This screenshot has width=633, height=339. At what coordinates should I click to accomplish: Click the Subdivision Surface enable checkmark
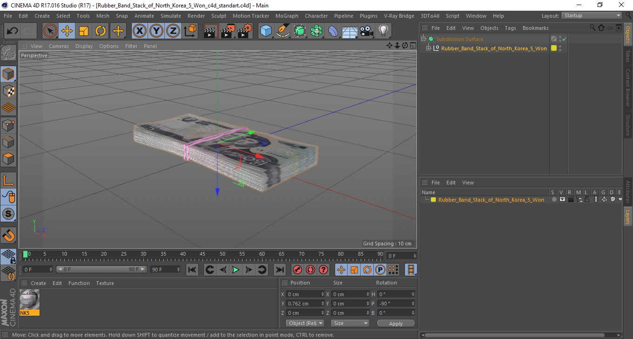(x=565, y=39)
